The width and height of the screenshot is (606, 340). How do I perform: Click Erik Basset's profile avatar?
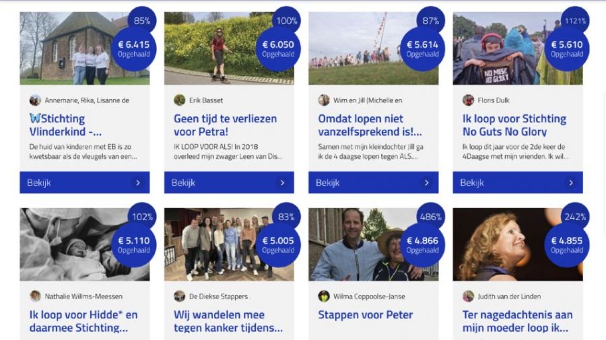pyautogui.click(x=179, y=100)
